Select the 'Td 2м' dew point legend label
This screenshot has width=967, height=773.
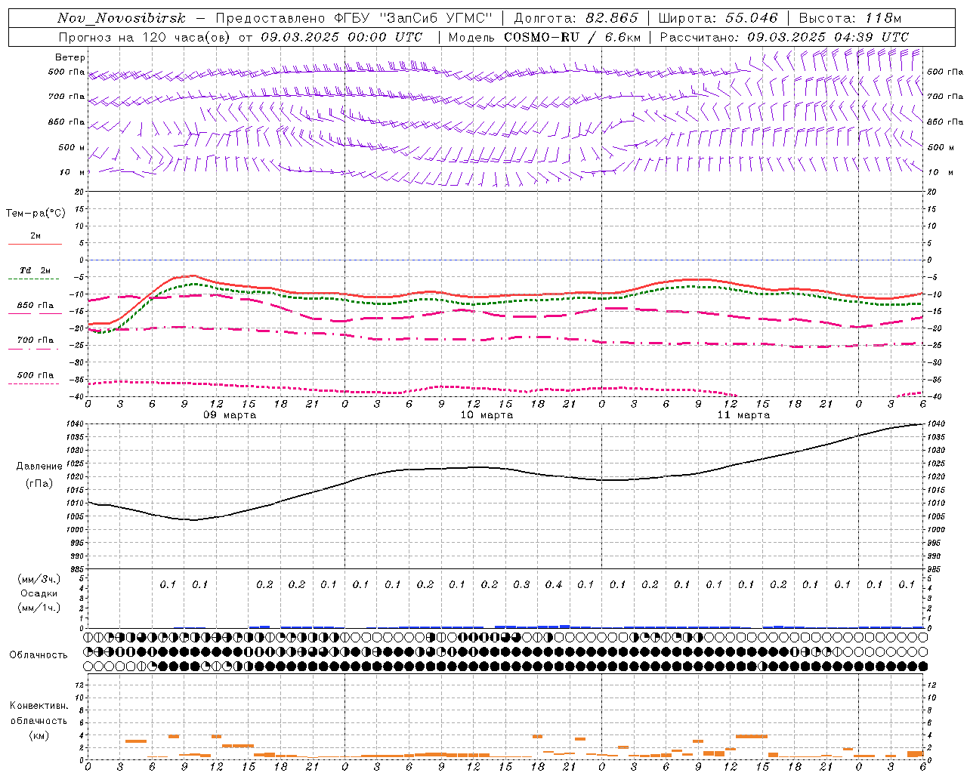click(36, 270)
